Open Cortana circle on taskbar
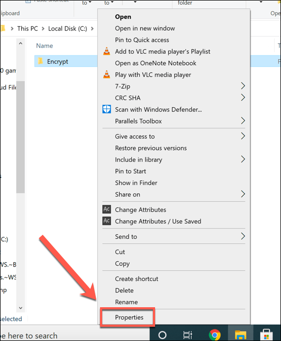 point(162,335)
